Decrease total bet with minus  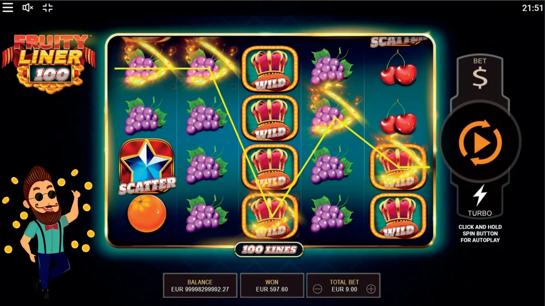point(317,289)
